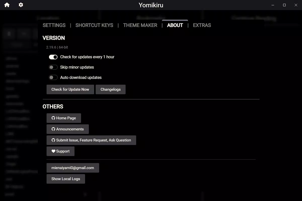This screenshot has height=201, width=302.
Task: Switch to the SETTINGS tab
Action: click(54, 25)
